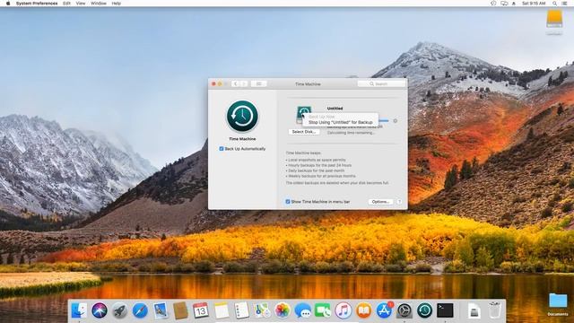Open the View menu

(81, 4)
